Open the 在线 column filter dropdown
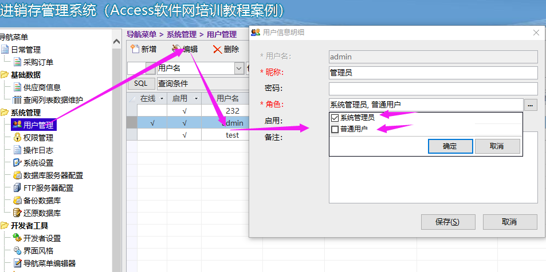Image resolution: width=546 pixels, height=272 pixels. tap(162, 99)
